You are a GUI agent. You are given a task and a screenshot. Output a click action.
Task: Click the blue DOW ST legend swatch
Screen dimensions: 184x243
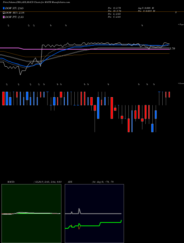click(x=4, y=8)
